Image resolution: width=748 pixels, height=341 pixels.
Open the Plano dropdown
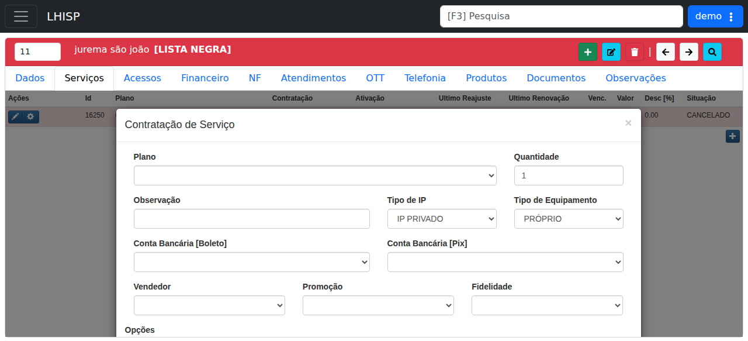[x=315, y=175]
